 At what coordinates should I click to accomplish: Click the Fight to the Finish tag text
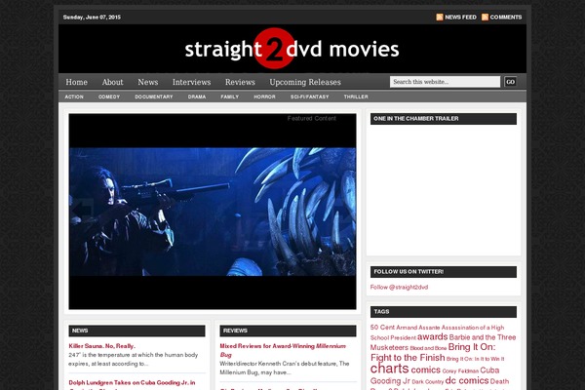click(408, 358)
